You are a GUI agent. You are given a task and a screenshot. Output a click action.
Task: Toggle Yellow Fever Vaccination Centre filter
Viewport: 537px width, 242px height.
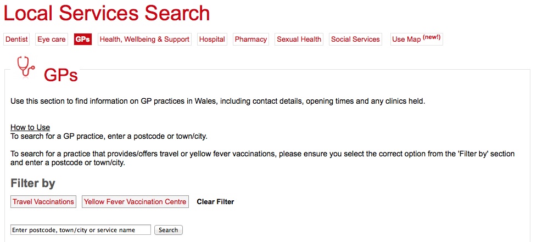(x=135, y=201)
